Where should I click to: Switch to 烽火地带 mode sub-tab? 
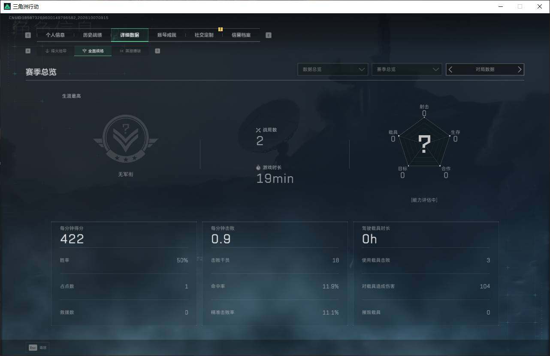56,51
